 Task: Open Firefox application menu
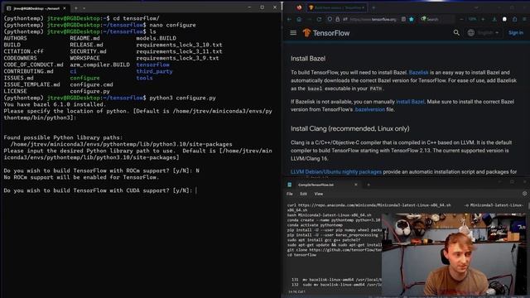[x=524, y=19]
